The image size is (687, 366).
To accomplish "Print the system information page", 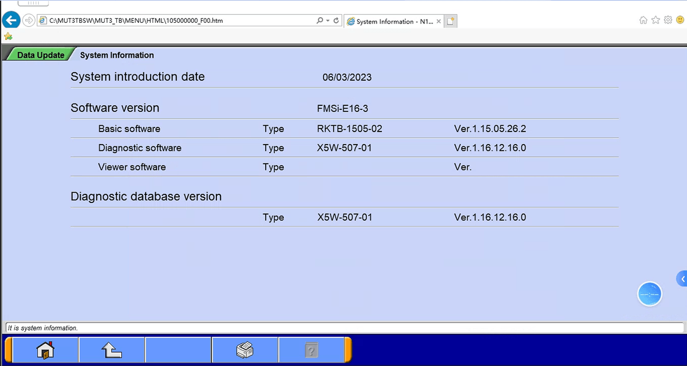I will click(245, 349).
